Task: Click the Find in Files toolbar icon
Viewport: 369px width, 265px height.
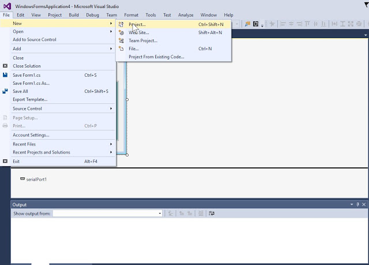Action: [247, 24]
